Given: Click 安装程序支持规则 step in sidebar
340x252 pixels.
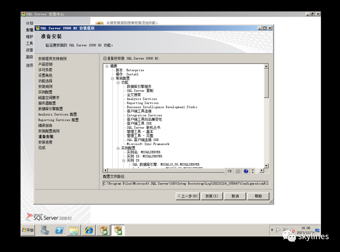Looking at the screenshot, I should click(x=52, y=59).
